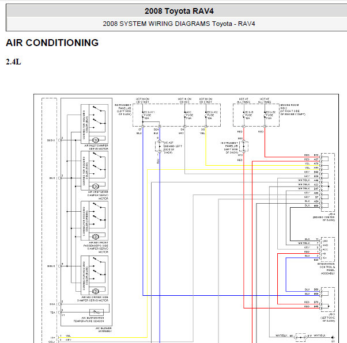This screenshot has width=347, height=343.
Task: Click the "YEL" label at blower pin 1
Action: (x=68, y=336)
